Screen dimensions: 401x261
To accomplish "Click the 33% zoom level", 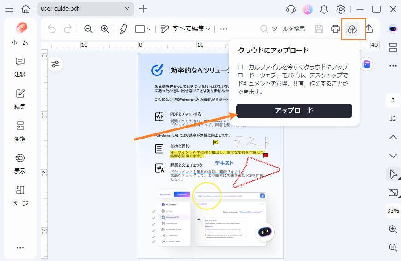I will [393, 211].
